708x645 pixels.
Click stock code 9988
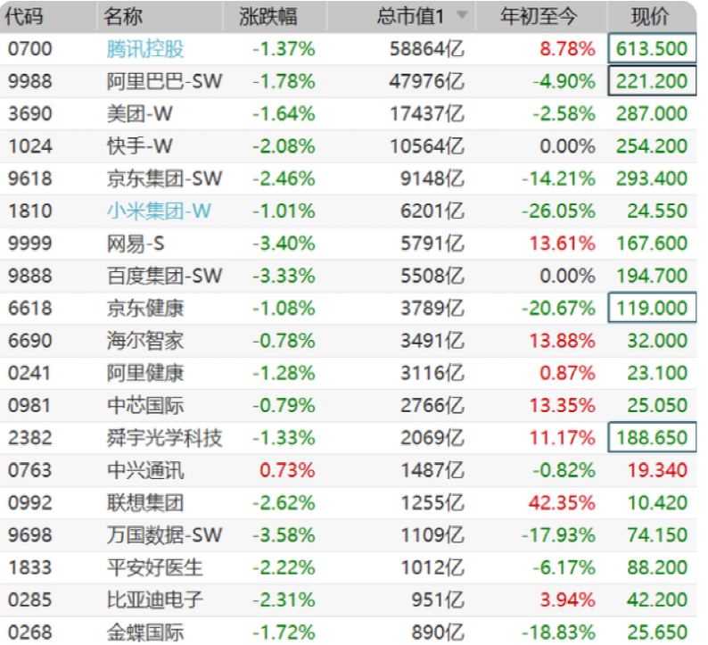coord(30,81)
